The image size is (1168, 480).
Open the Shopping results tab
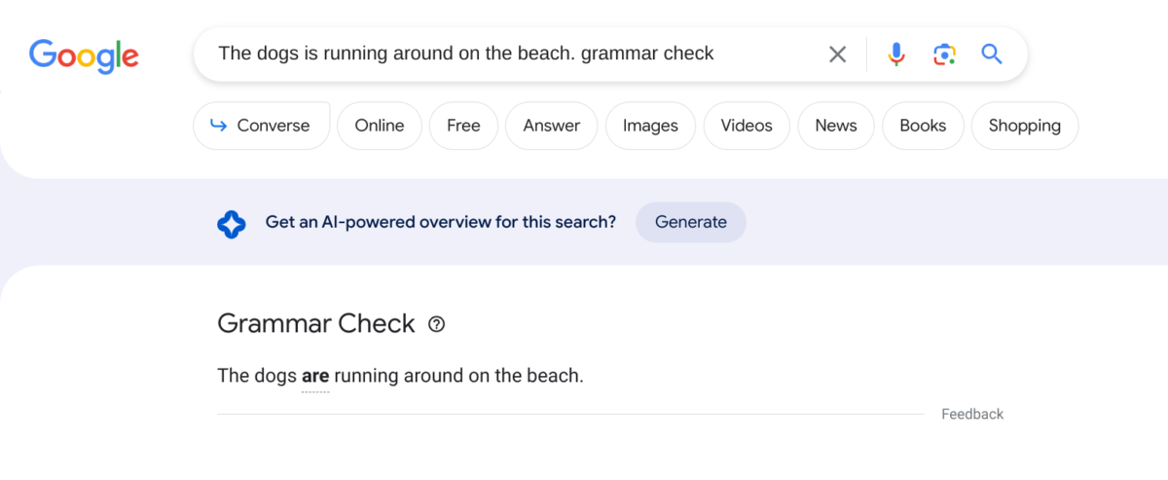tap(1024, 126)
